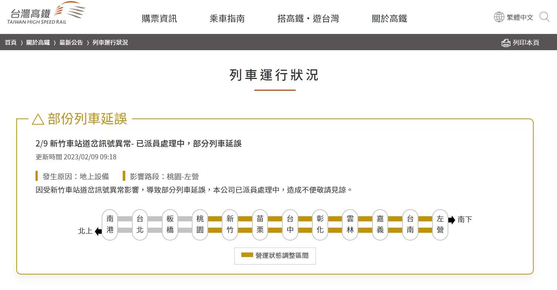Select the 台中 station marker

tap(290, 225)
